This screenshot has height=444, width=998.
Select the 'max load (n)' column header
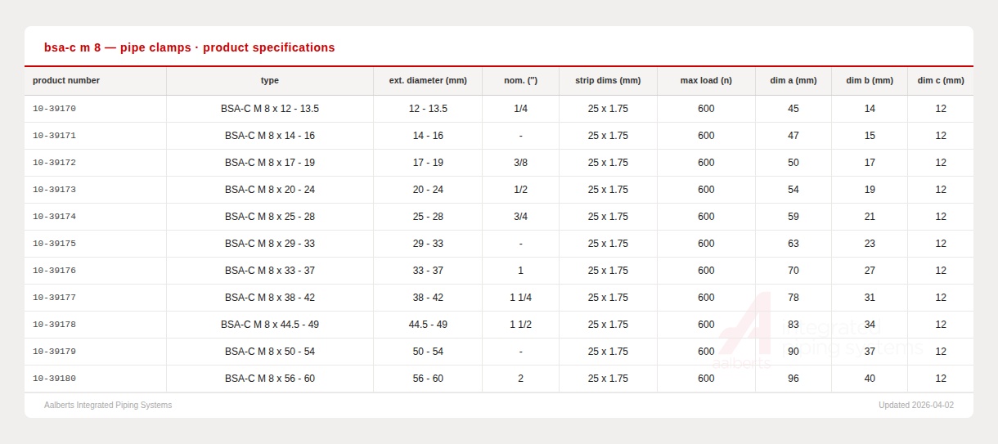(706, 81)
